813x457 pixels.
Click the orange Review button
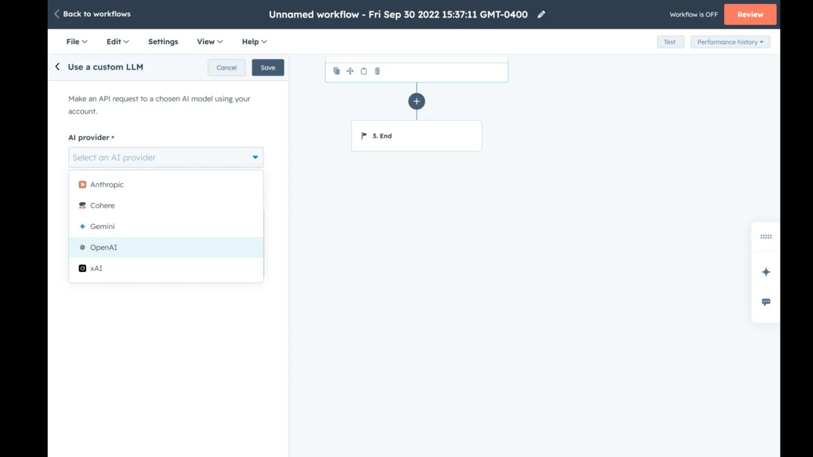point(750,15)
